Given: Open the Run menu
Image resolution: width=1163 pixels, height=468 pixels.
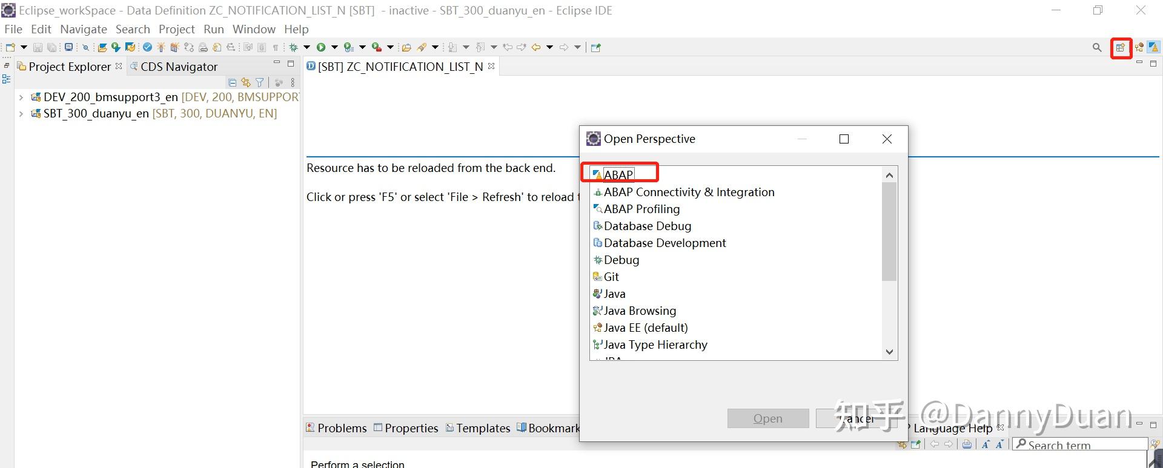Looking at the screenshot, I should pos(214,29).
